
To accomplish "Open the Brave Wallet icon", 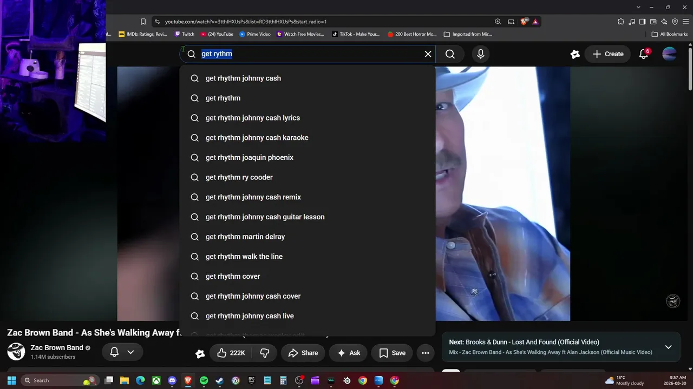I will point(653,22).
